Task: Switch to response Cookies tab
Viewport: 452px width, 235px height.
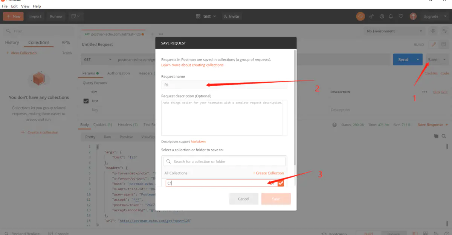Action: point(102,125)
